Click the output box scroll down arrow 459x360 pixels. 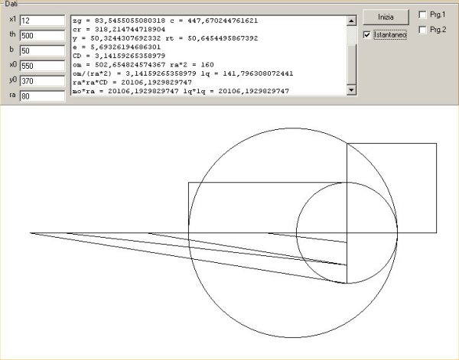[x=351, y=89]
